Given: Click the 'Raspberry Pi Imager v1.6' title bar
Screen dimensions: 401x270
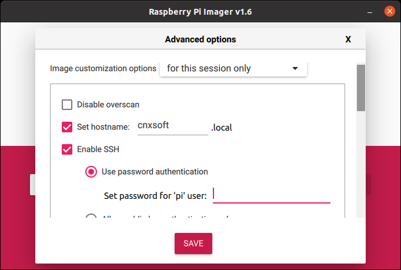Looking at the screenshot, I should coord(200,12).
